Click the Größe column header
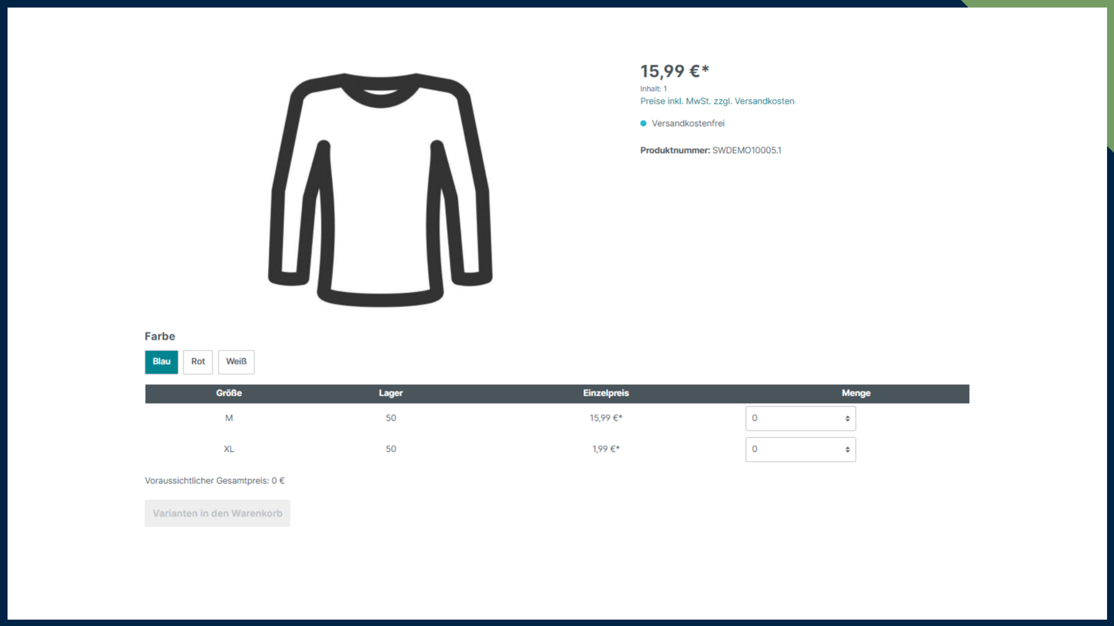 click(229, 394)
